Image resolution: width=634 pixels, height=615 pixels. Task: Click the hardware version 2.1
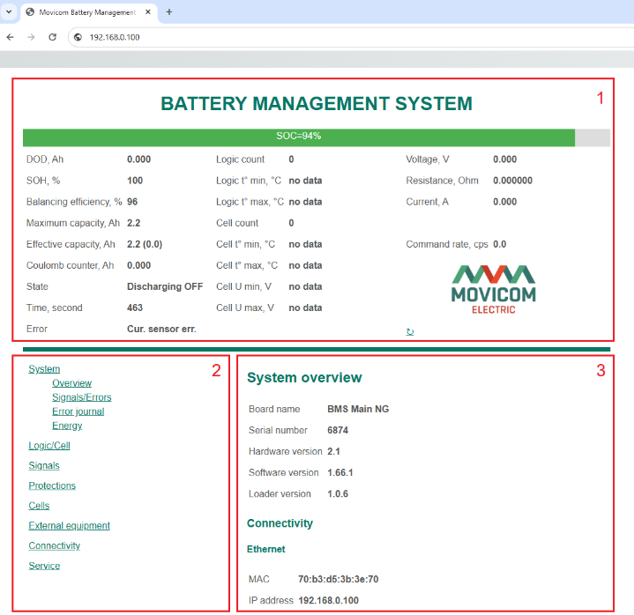coord(333,451)
